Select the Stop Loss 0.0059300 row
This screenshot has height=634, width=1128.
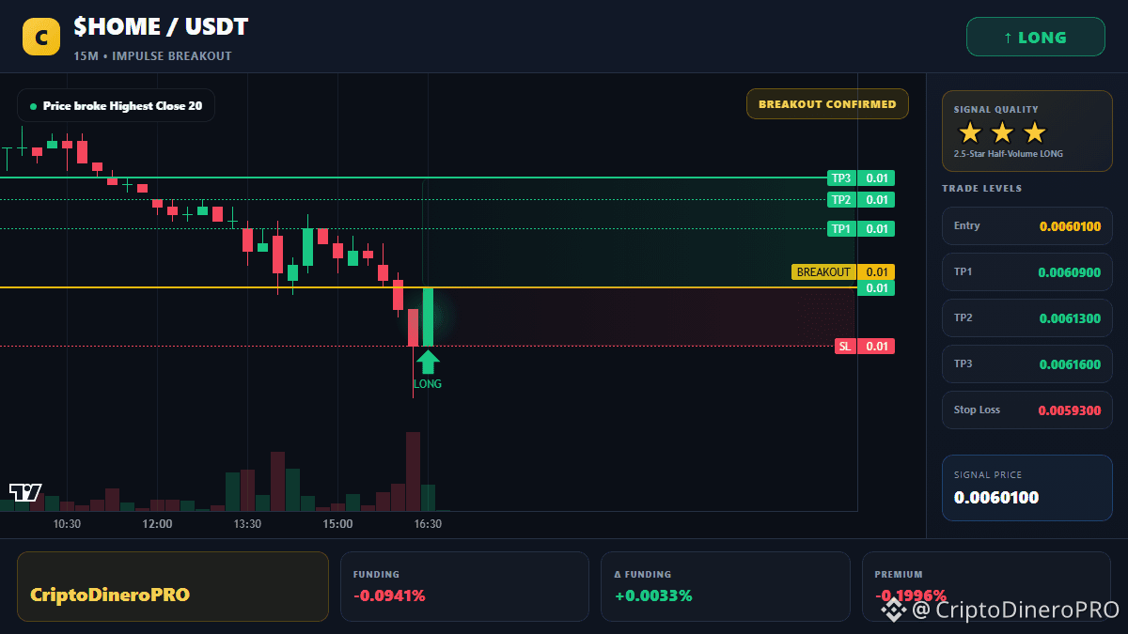(1026, 410)
